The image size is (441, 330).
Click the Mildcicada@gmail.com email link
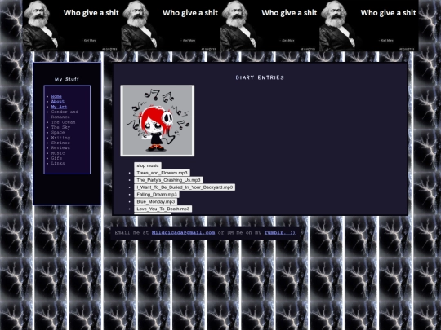pos(183,232)
